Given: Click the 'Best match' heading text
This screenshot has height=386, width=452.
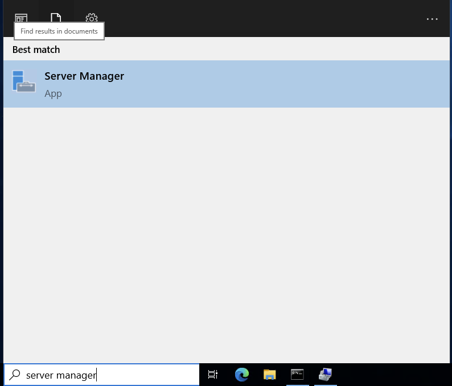Looking at the screenshot, I should point(36,50).
